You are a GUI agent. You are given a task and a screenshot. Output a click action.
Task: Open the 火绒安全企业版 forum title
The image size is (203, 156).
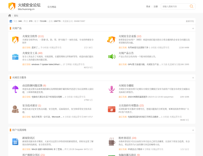tap(127, 36)
